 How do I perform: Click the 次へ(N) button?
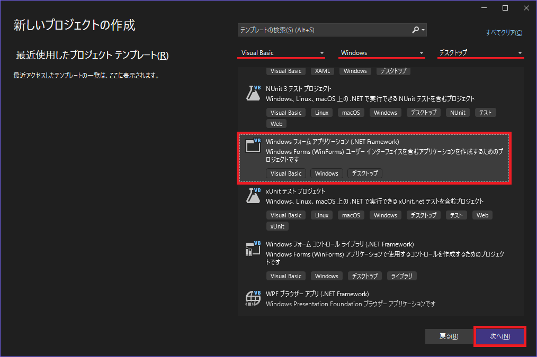[500, 336]
